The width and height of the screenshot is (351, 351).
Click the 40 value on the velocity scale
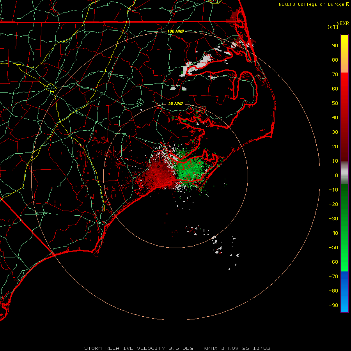tap(335, 117)
